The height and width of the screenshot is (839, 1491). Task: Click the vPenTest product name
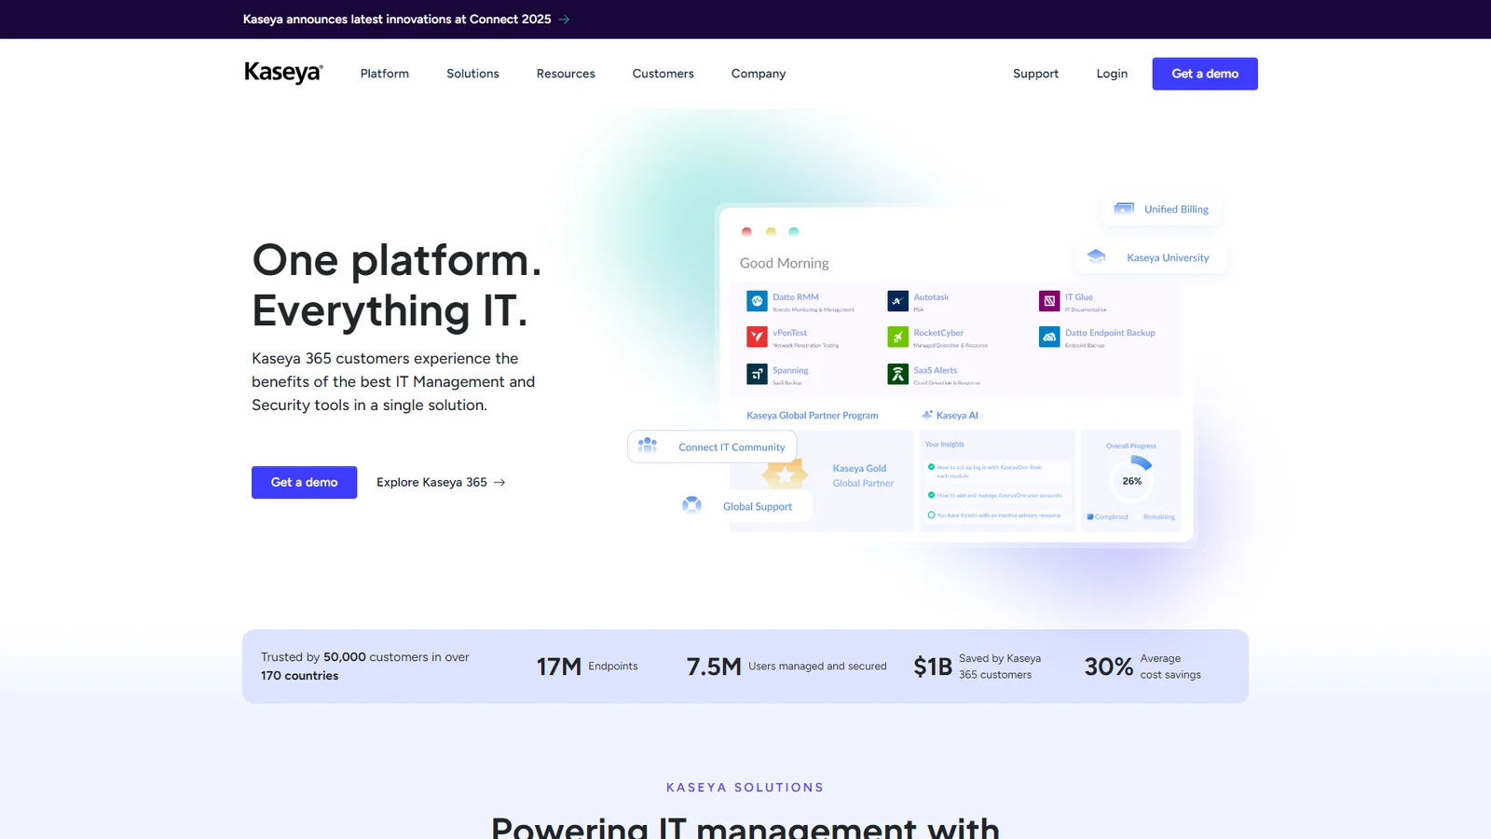(789, 333)
